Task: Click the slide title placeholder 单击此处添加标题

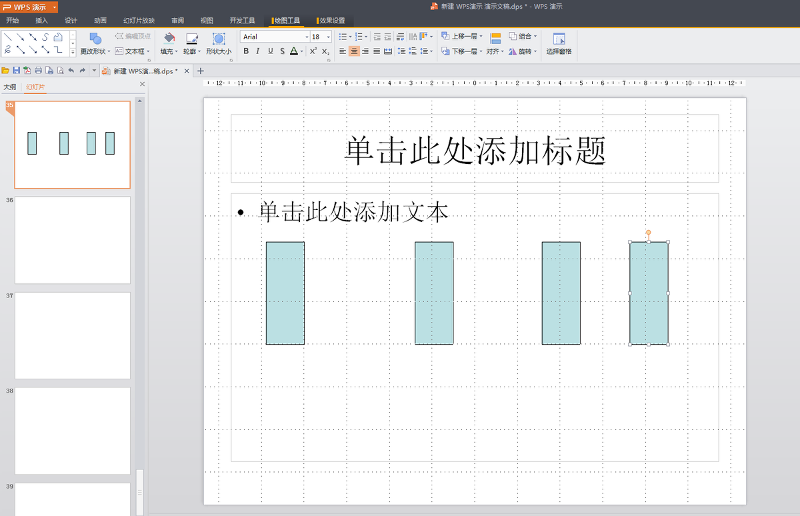Action: tap(475, 149)
